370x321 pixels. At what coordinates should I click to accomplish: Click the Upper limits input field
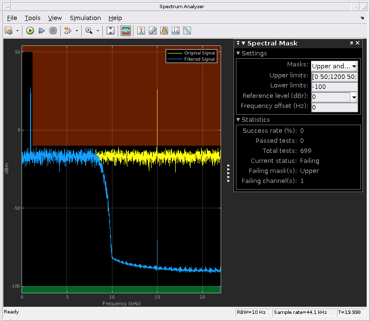tap(334, 76)
